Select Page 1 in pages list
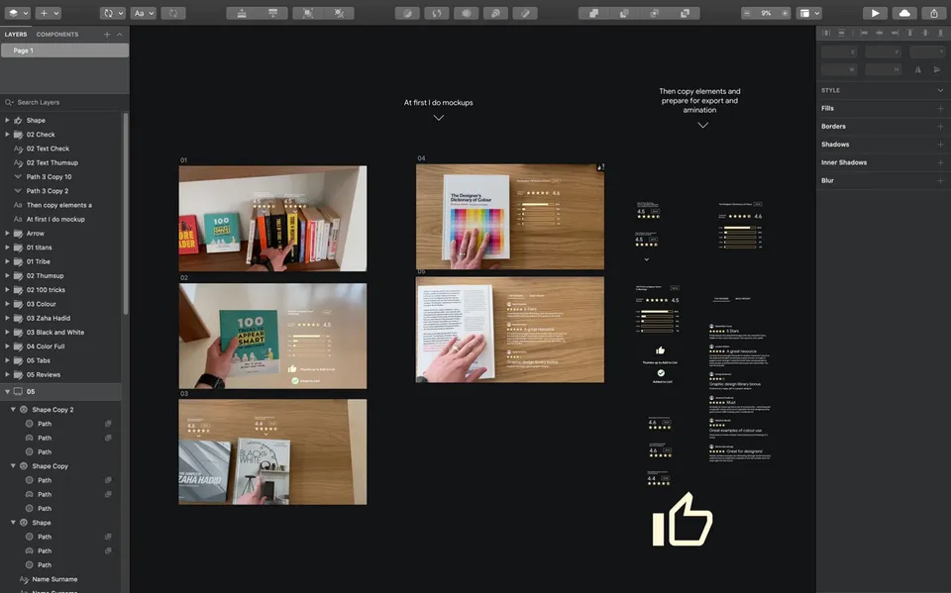This screenshot has height=593, width=951. click(64, 50)
